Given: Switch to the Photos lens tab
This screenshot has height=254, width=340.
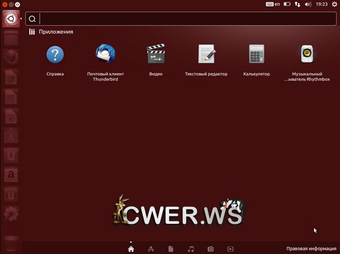Looking at the screenshot, I should click(211, 249).
